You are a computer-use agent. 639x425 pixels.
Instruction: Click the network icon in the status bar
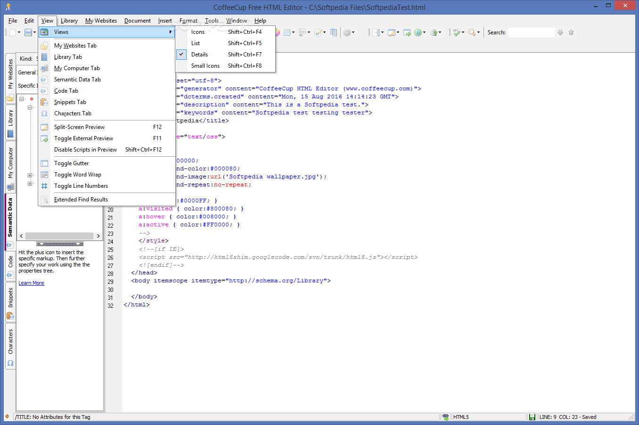pos(446,417)
